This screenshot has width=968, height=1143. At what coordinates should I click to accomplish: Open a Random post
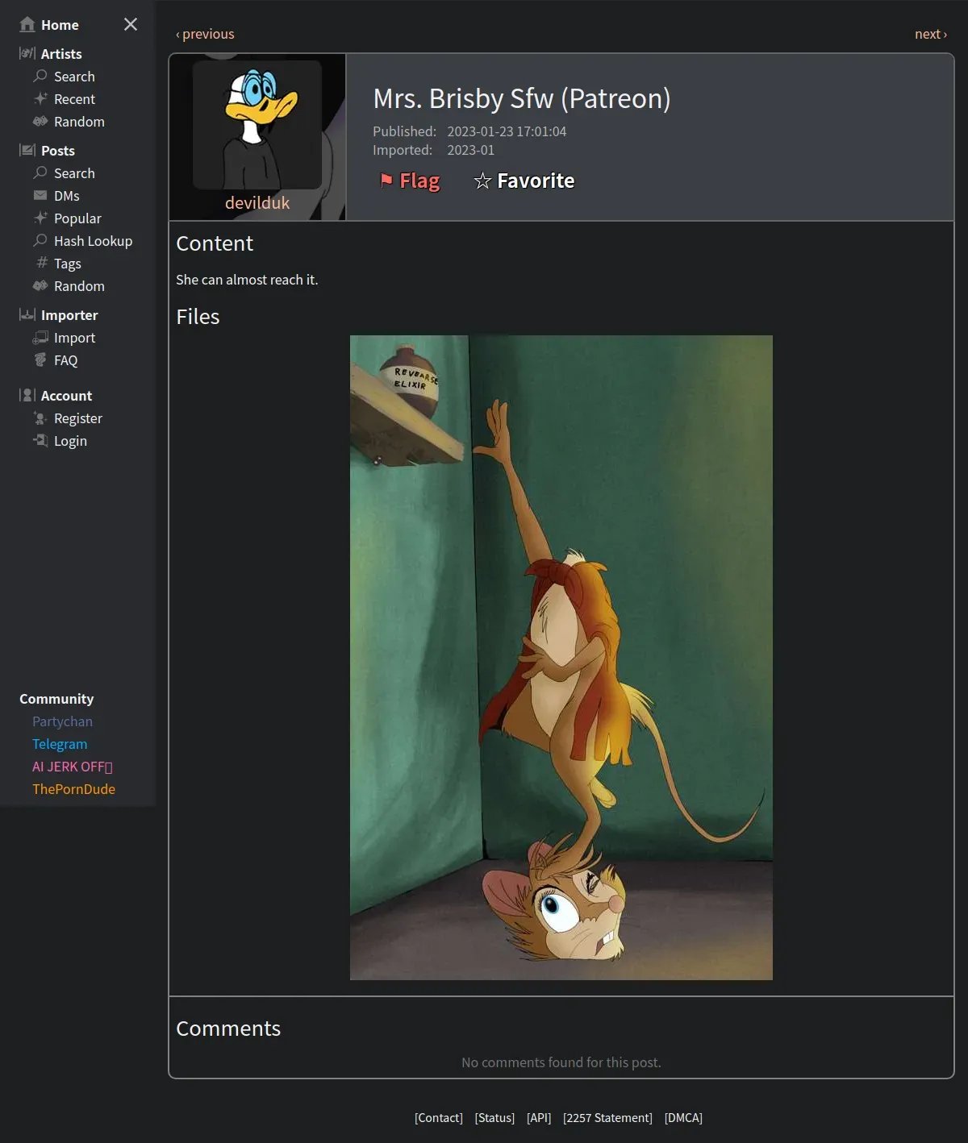click(x=79, y=285)
